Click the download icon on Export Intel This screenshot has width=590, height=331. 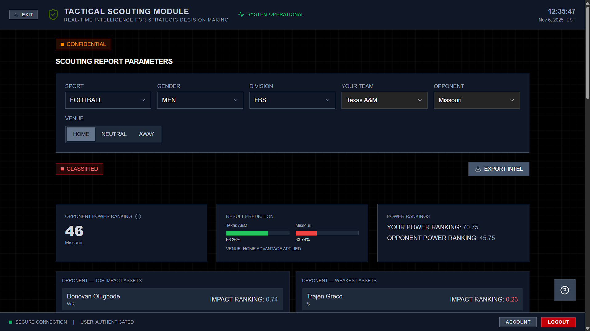(478, 169)
